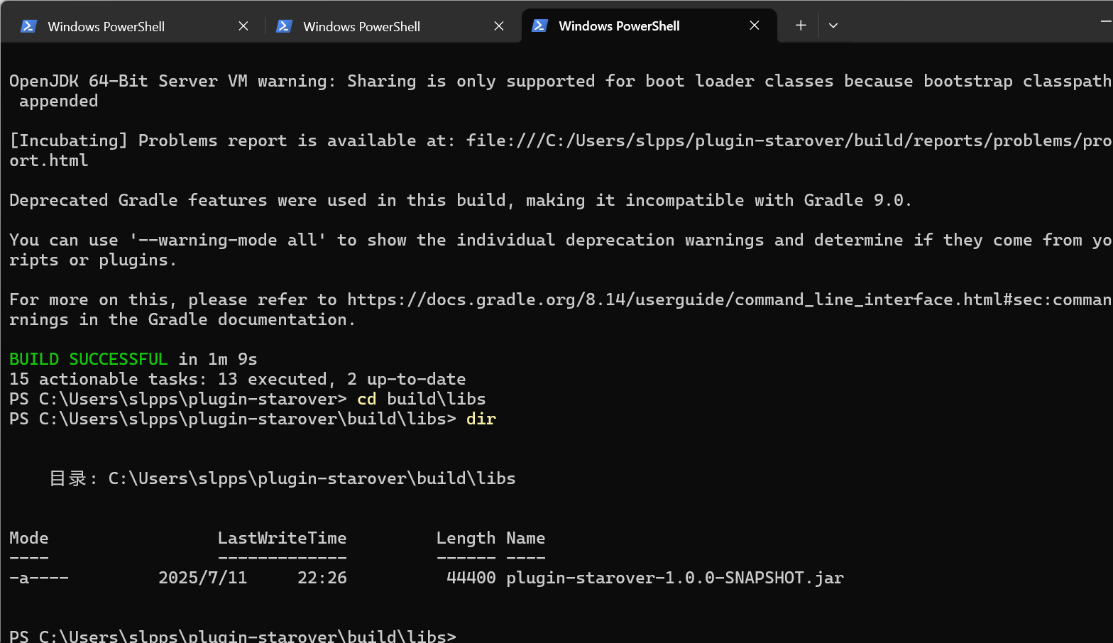Click the yellow dir command
The height and width of the screenshot is (643, 1113).
coord(481,419)
